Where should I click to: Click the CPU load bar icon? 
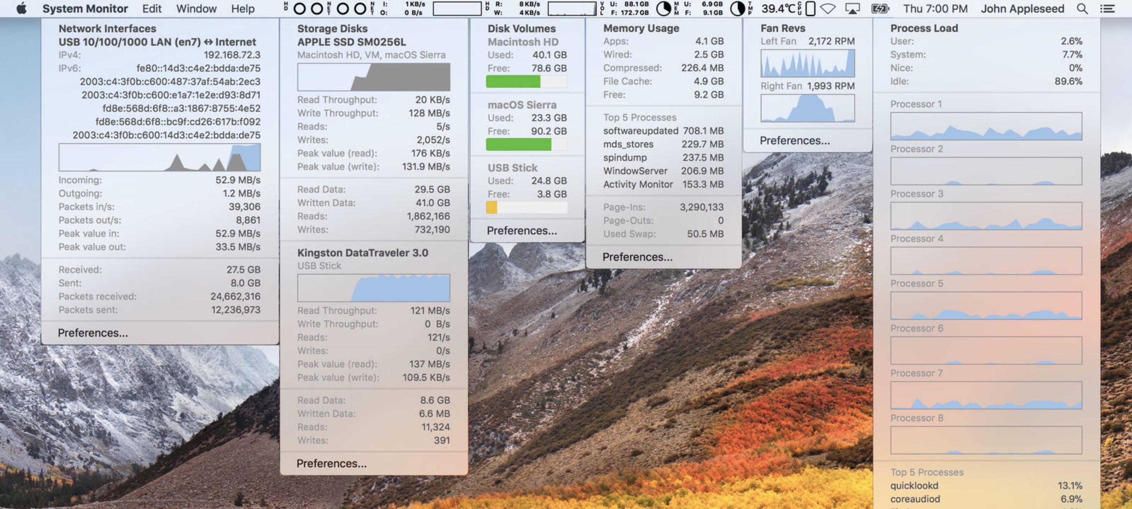[x=810, y=8]
